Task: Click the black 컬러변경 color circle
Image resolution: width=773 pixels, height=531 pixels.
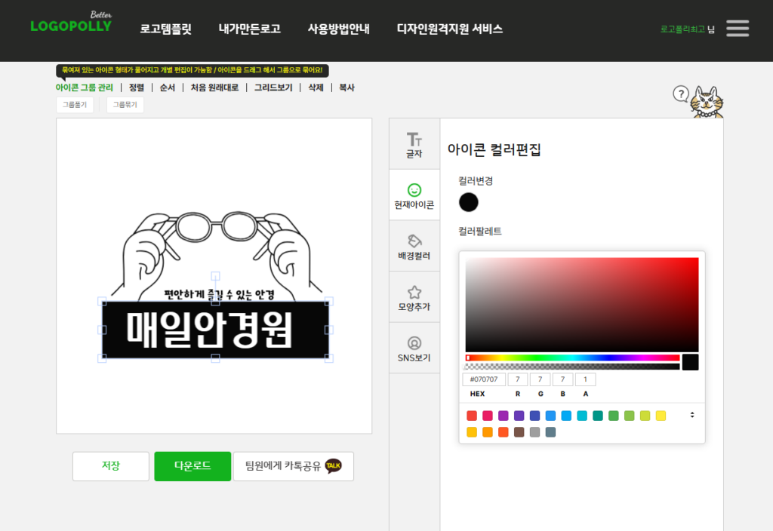Action: pos(468,202)
